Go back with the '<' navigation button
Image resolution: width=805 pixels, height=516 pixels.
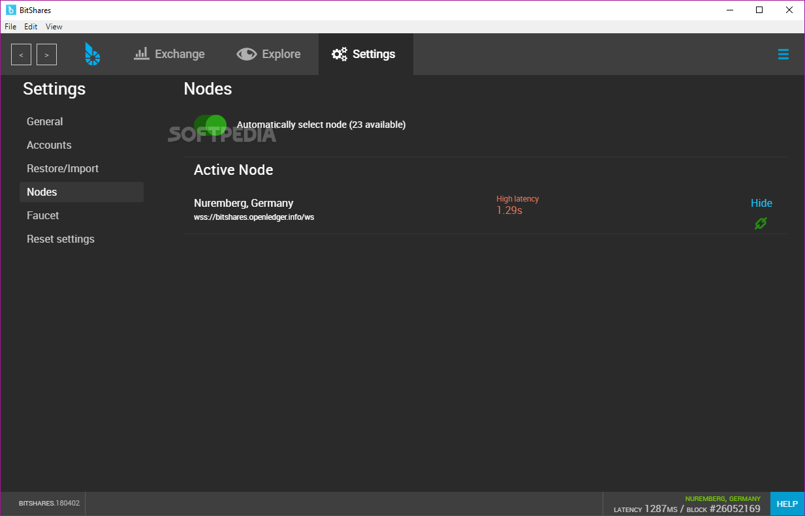21,55
